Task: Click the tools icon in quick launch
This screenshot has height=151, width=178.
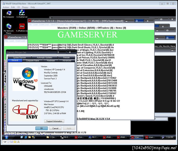Action: [x=34, y=137]
